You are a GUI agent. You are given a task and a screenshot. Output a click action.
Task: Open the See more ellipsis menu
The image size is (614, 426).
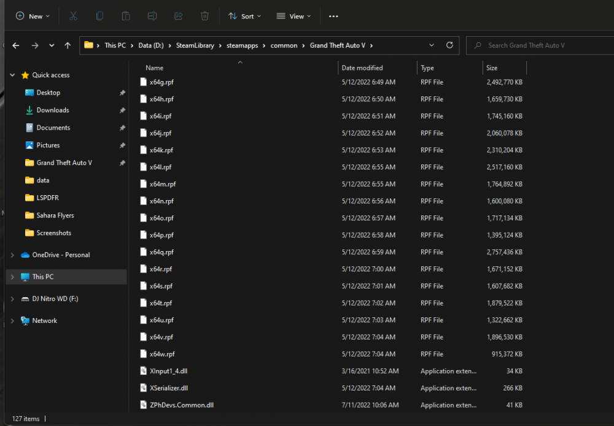point(333,16)
